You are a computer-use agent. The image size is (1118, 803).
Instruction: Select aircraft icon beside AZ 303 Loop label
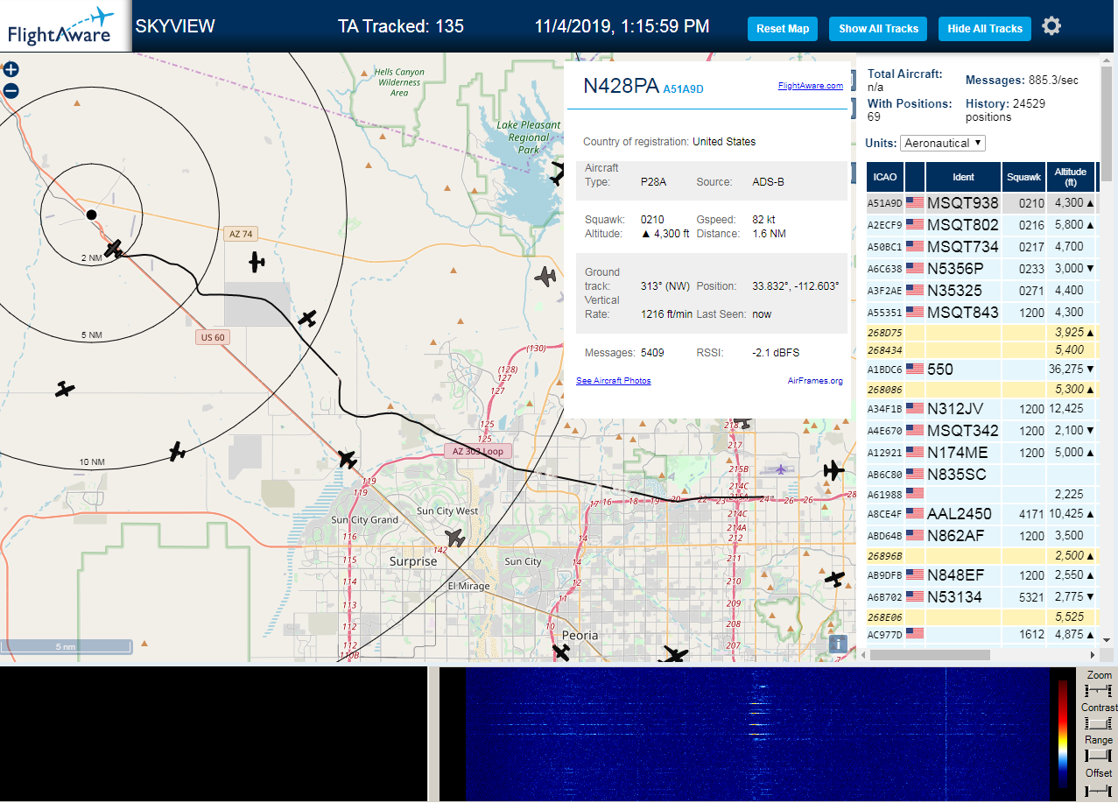pyautogui.click(x=347, y=459)
